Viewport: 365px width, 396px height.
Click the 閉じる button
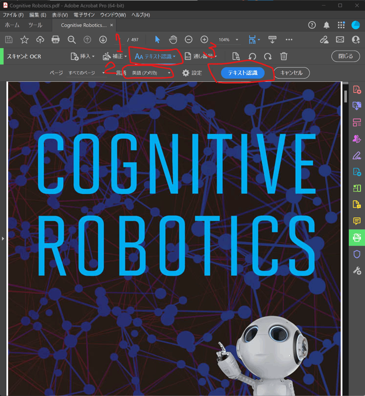[346, 56]
